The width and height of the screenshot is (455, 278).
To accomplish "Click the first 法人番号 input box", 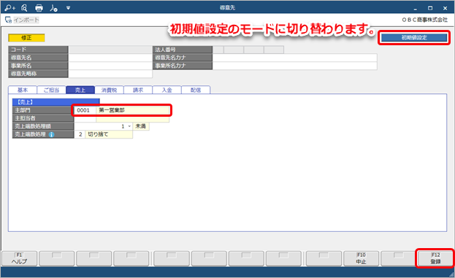I will (x=218, y=50).
